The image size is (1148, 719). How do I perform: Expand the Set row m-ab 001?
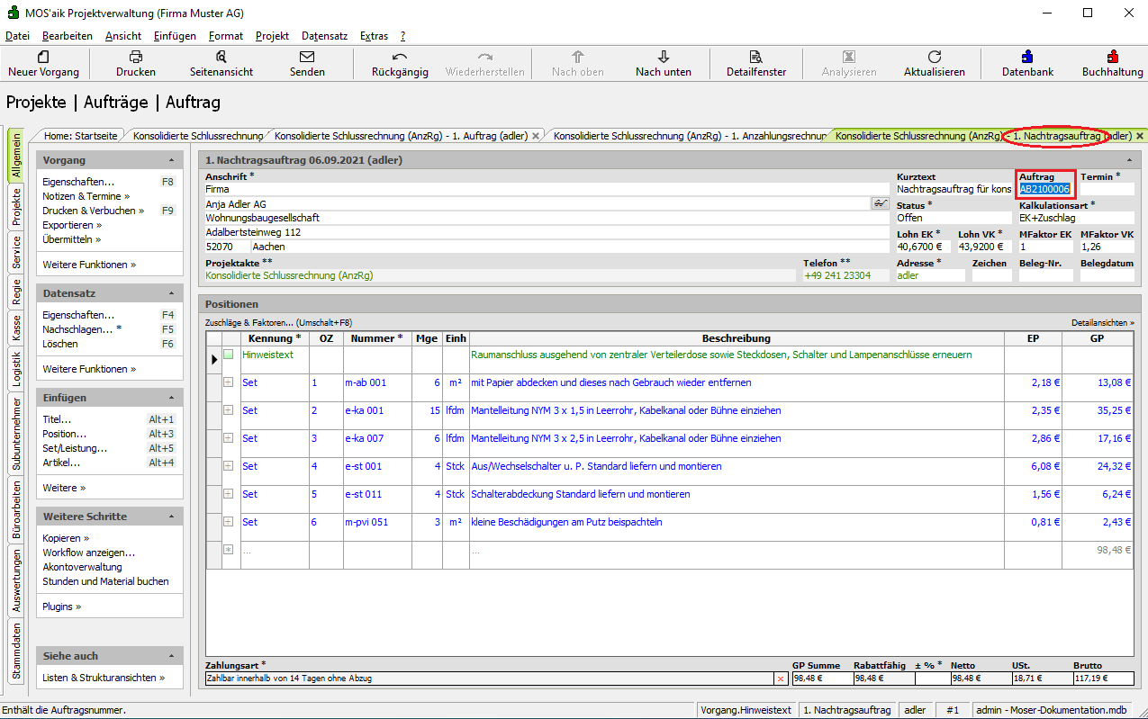click(228, 382)
